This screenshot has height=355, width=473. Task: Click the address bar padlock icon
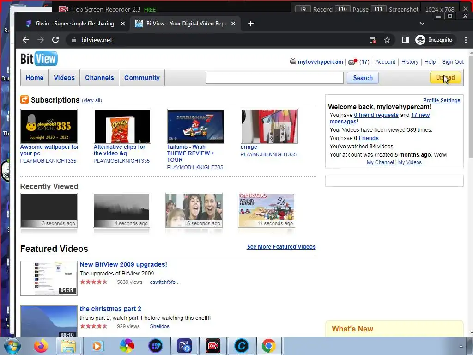click(73, 40)
